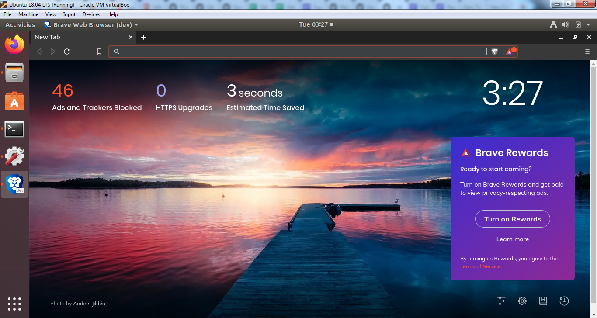Open the customize dashboard sliders icon

(501, 301)
